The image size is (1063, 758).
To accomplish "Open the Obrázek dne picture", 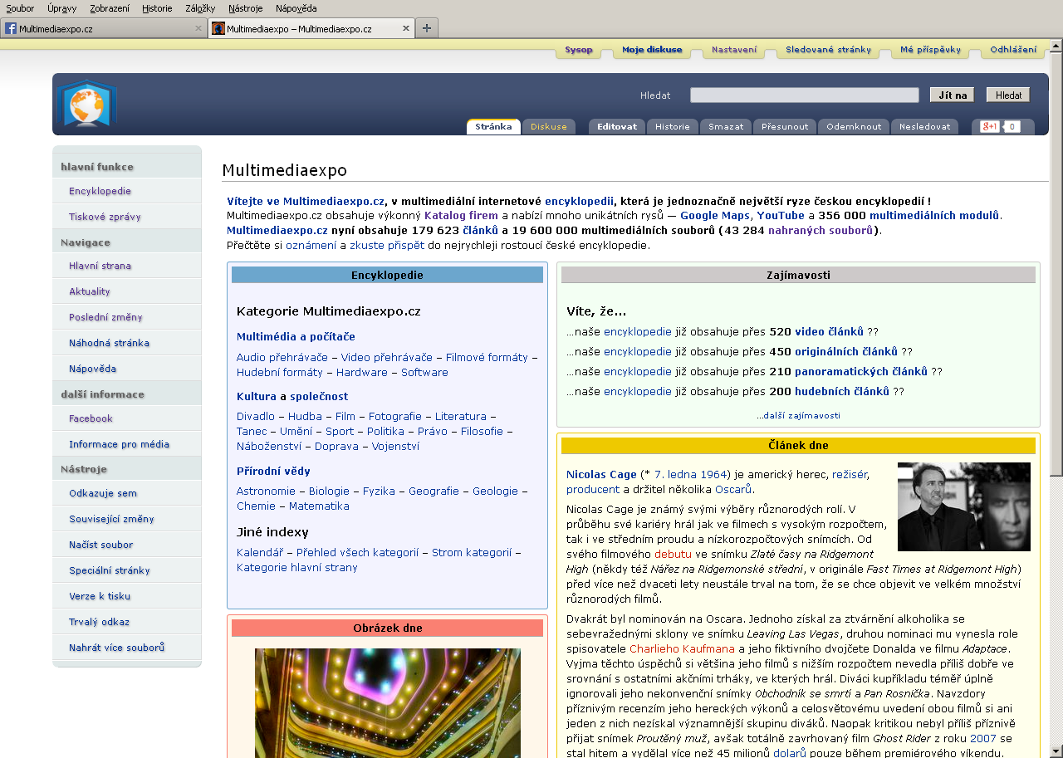I will 387,702.
